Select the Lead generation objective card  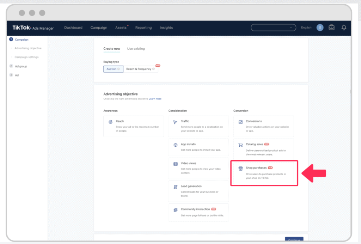198,191
